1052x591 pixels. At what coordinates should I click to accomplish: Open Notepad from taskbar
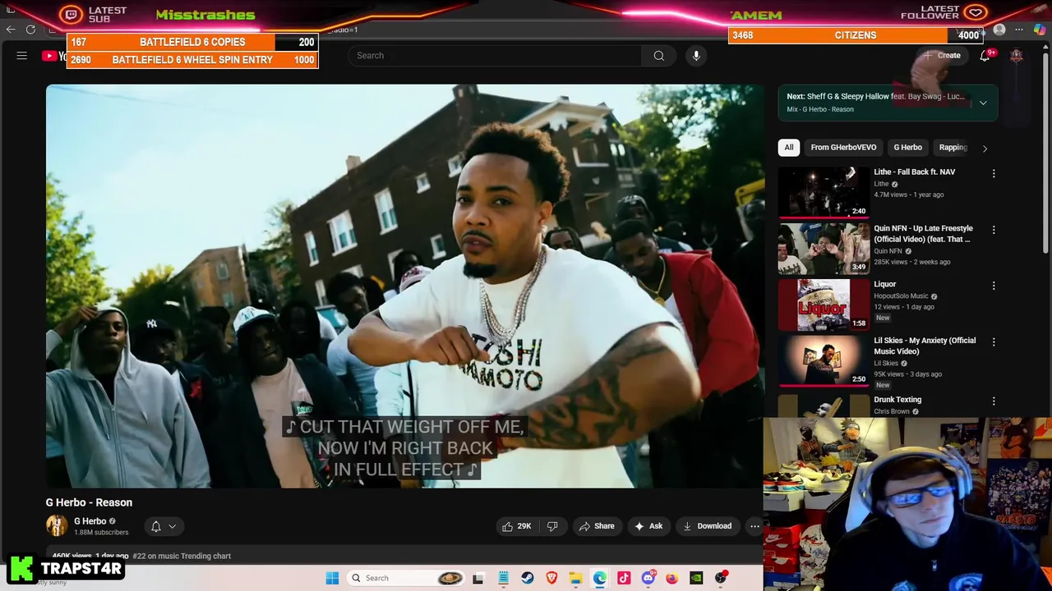click(x=503, y=578)
